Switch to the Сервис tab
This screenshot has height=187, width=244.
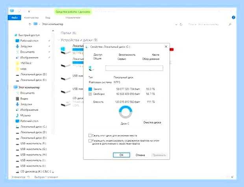(x=122, y=59)
